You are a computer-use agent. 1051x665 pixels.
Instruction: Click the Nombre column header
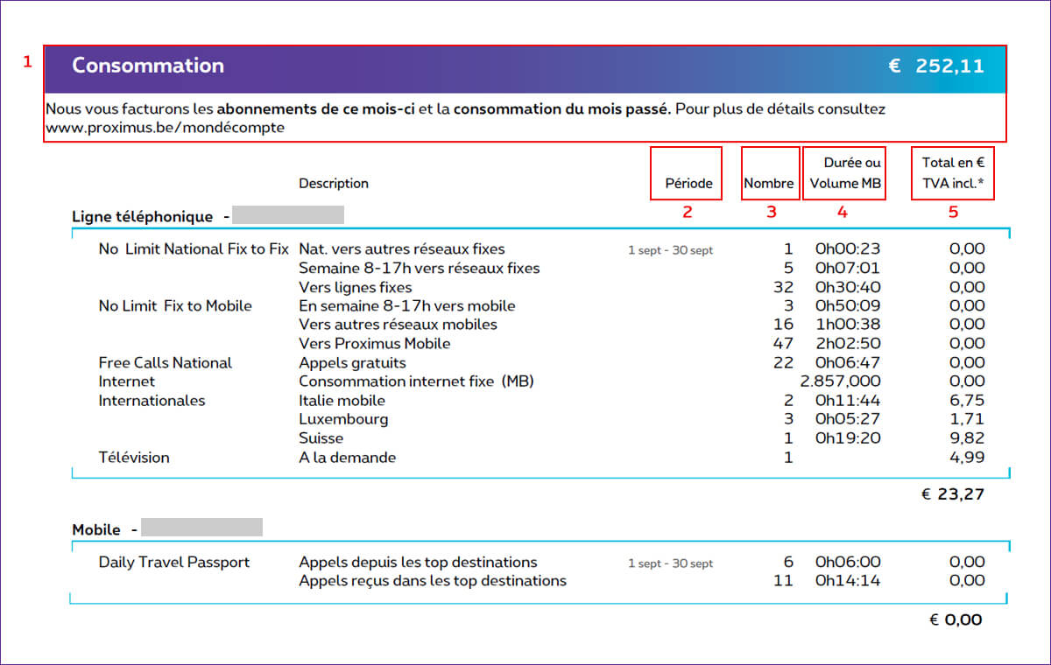click(769, 184)
